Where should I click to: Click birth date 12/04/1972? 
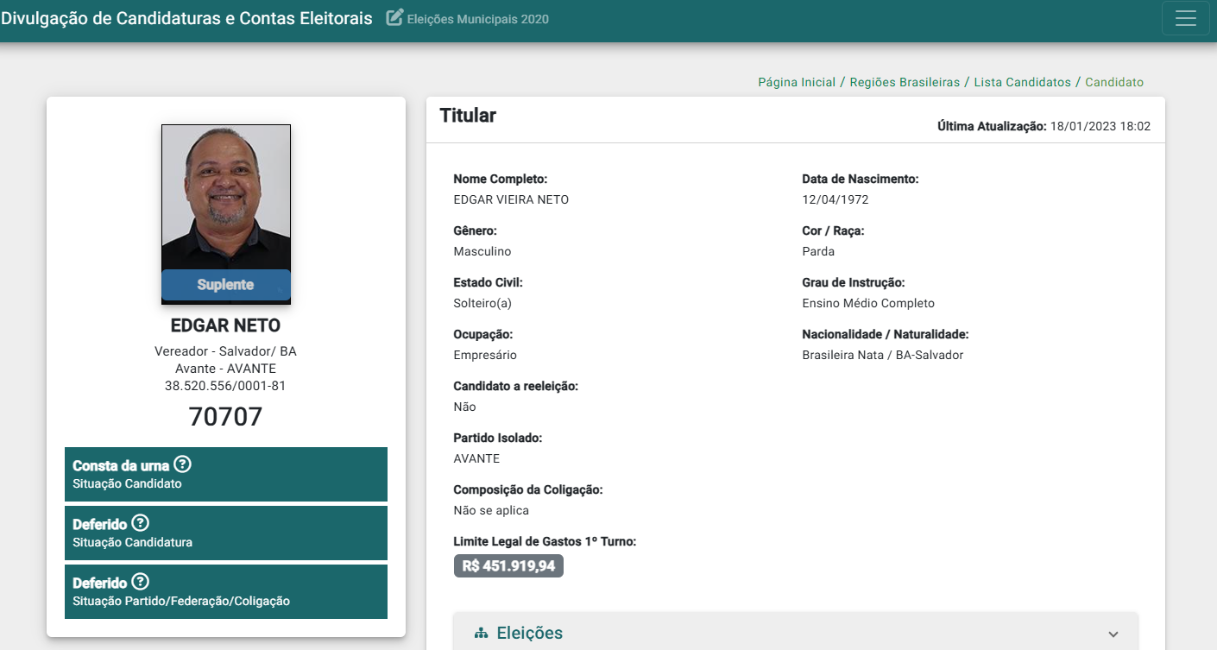click(x=836, y=199)
